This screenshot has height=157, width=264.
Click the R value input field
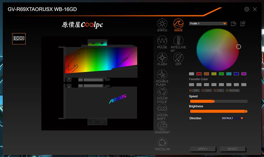pyautogui.click(x=196, y=91)
